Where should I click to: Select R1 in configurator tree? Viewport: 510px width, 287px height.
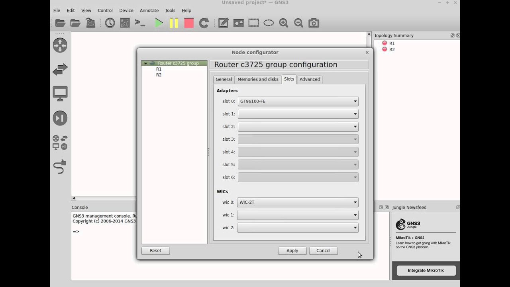point(159,69)
